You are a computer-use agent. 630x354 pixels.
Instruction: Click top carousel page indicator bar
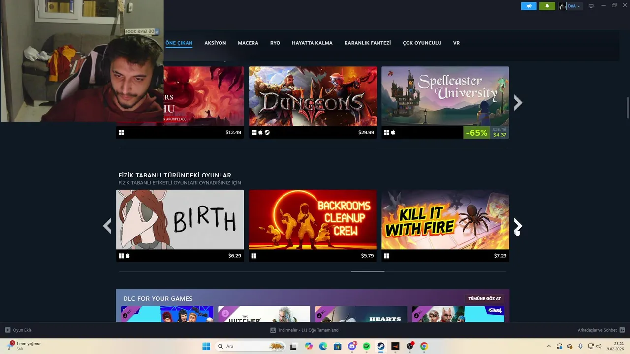coord(441,147)
